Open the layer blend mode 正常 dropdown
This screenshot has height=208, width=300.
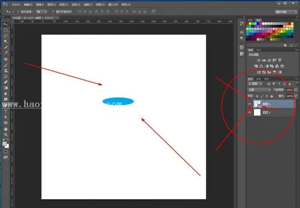(259, 90)
